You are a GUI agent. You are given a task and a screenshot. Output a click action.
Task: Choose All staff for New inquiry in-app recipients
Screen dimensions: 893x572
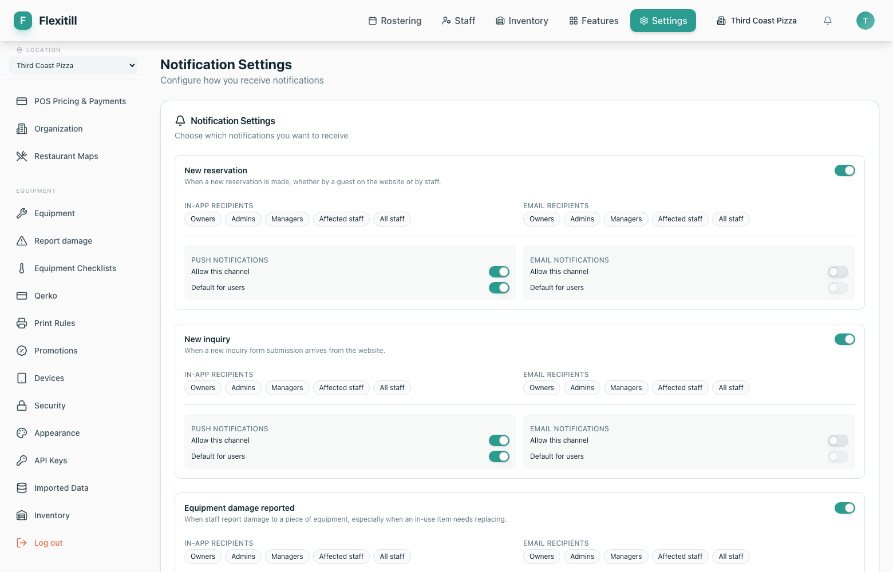(x=392, y=388)
